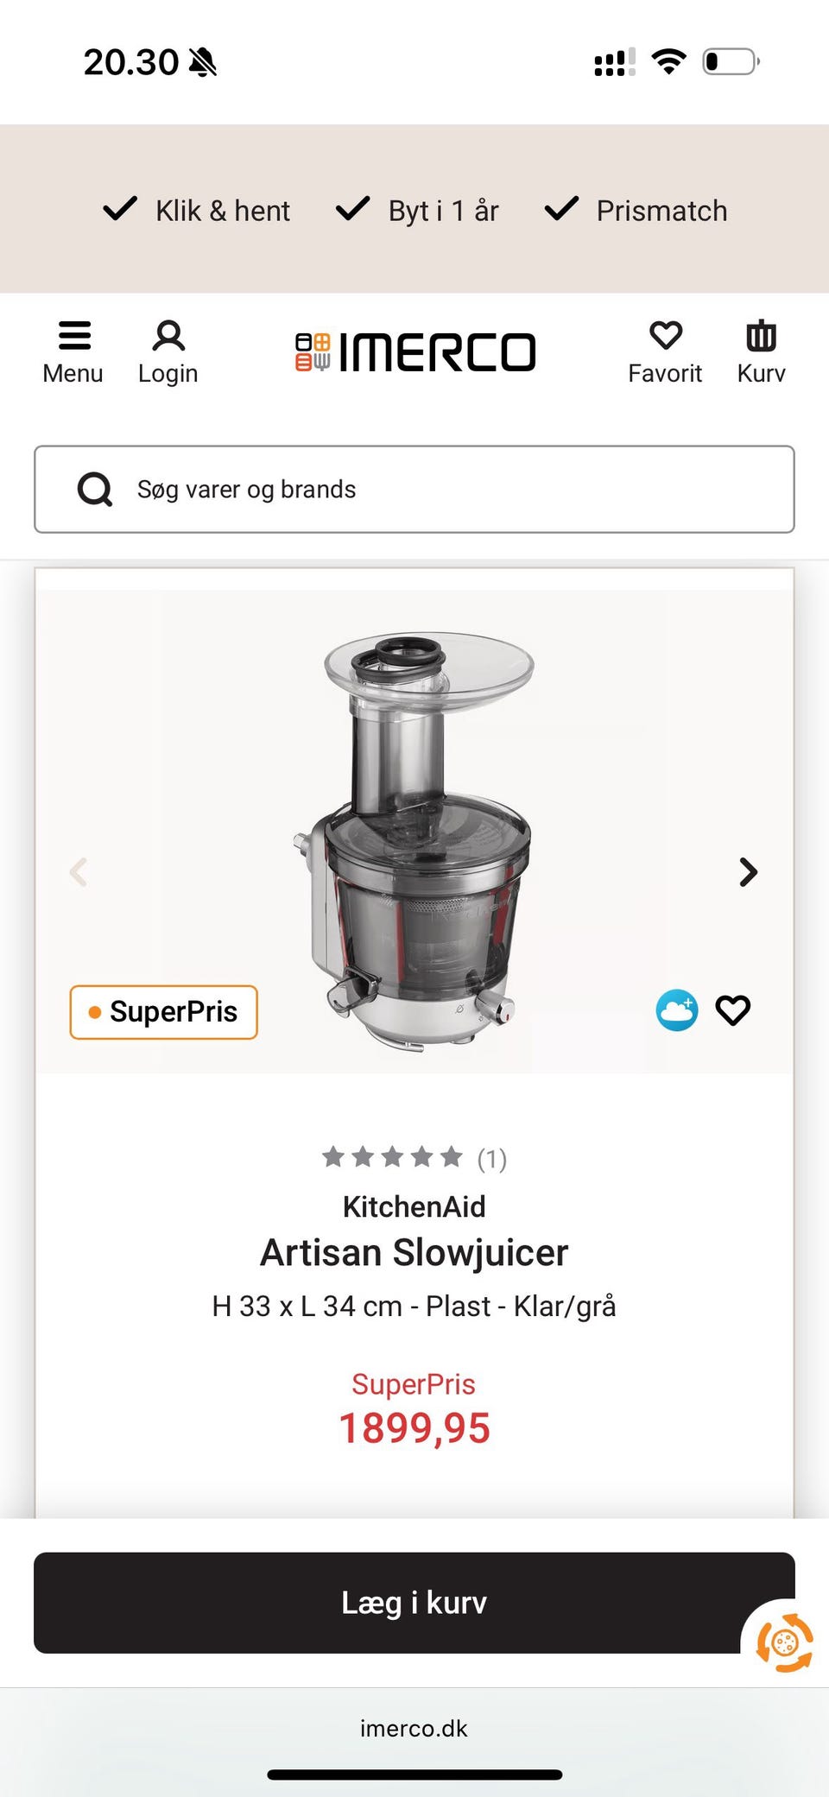
Task: Tap the Klik & hent benefit
Action: 197,210
